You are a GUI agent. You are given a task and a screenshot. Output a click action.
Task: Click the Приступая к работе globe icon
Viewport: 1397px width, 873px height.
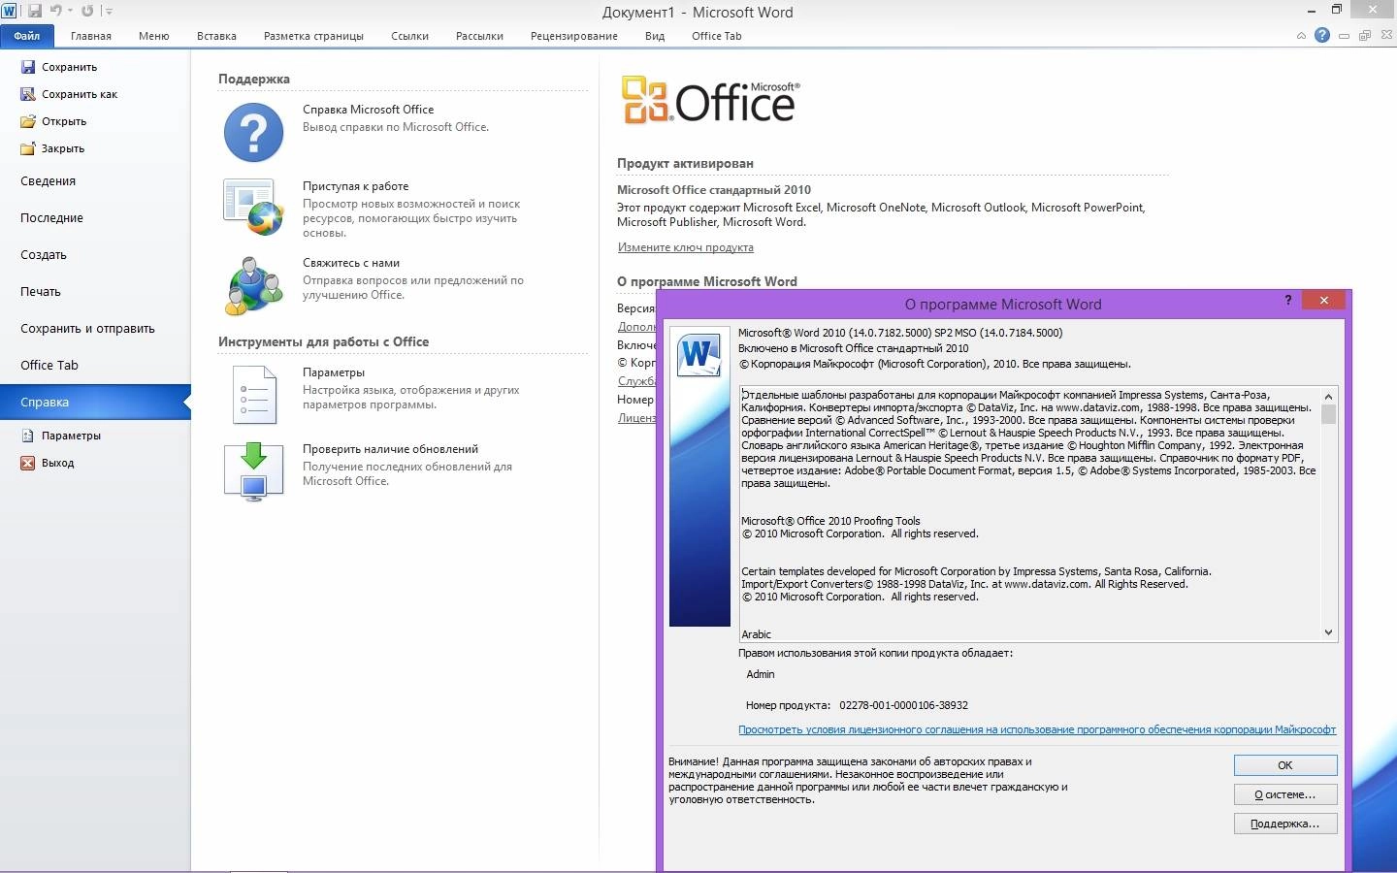[253, 207]
